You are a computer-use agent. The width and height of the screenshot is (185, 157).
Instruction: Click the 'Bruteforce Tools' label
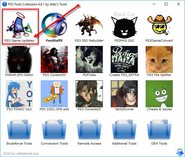click(x=19, y=143)
